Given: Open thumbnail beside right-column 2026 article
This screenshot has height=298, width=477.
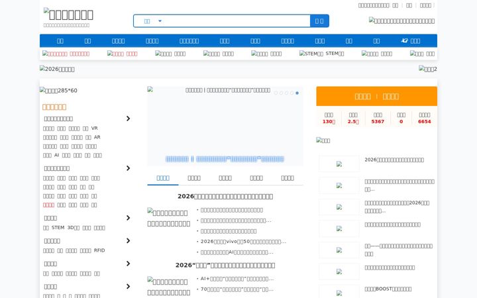Looking at the screenshot, I should click(x=339, y=164).
